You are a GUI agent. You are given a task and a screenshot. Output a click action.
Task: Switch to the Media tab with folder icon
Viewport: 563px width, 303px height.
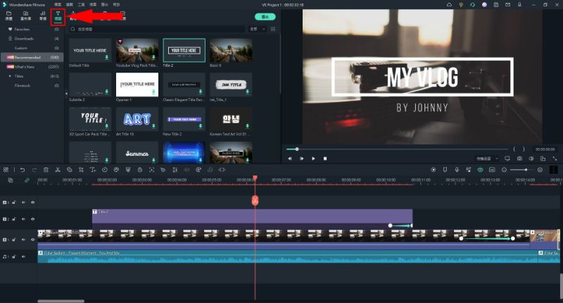(8, 16)
